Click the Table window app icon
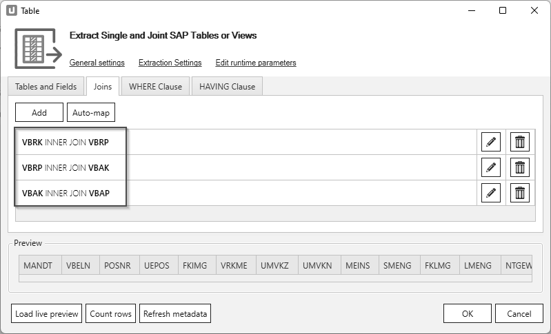The image size is (551, 334). pyautogui.click(x=11, y=10)
